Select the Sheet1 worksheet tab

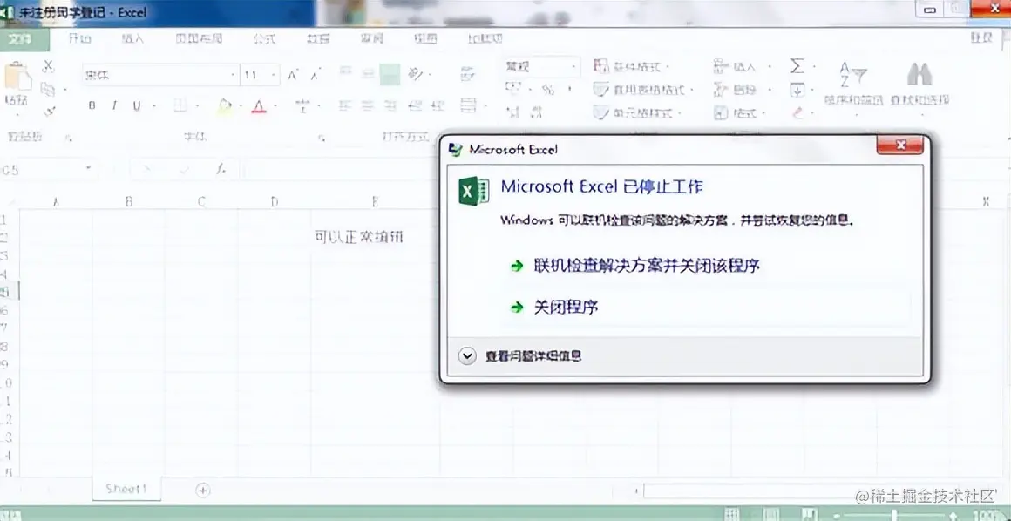pyautogui.click(x=126, y=489)
